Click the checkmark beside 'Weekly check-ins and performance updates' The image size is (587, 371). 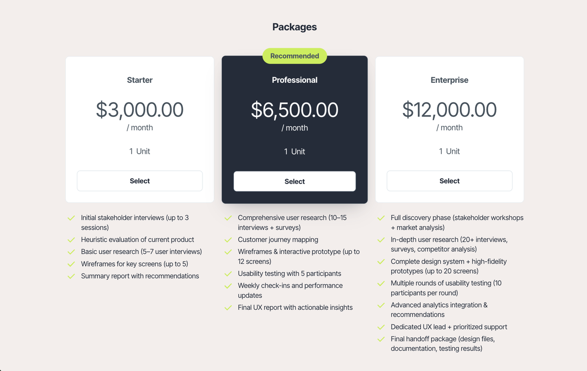pyautogui.click(x=228, y=285)
